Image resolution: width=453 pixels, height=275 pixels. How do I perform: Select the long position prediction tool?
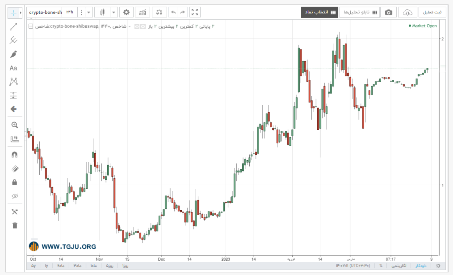[x=13, y=95]
